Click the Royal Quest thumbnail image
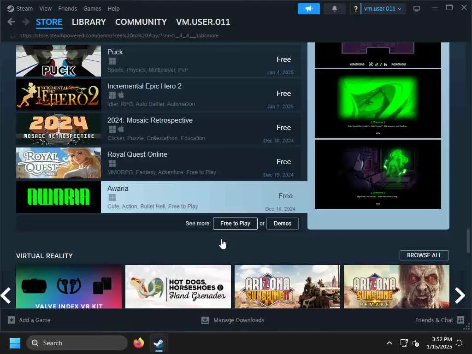 pos(59,163)
